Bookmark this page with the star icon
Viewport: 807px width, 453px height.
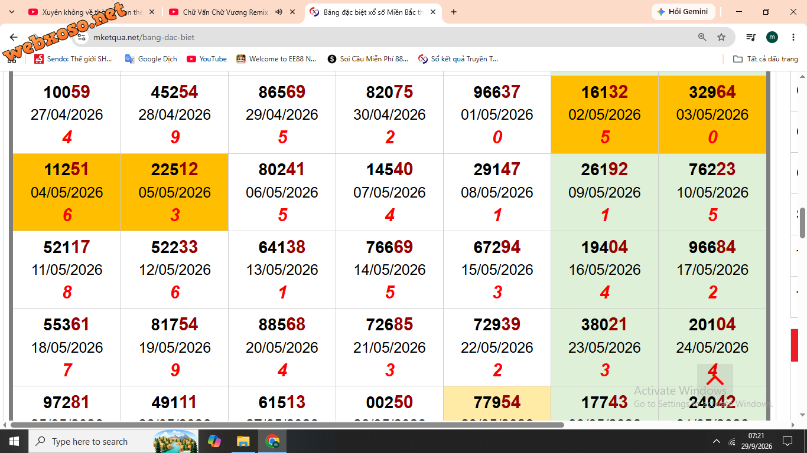pos(721,37)
